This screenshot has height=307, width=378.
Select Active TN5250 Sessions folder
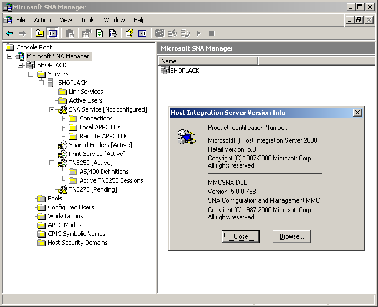pos(111,180)
